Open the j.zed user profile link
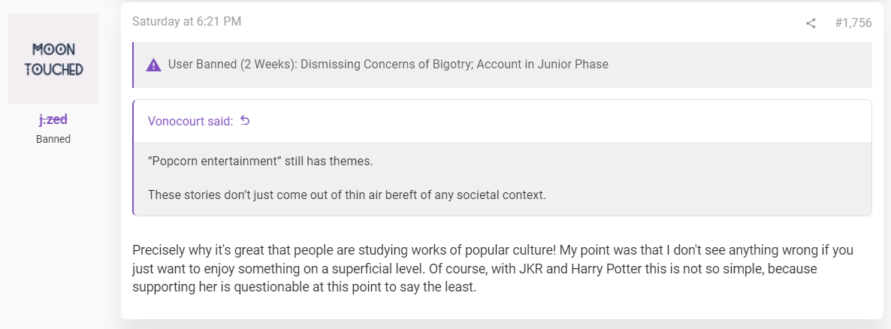Image resolution: width=891 pixels, height=329 pixels. (x=53, y=119)
